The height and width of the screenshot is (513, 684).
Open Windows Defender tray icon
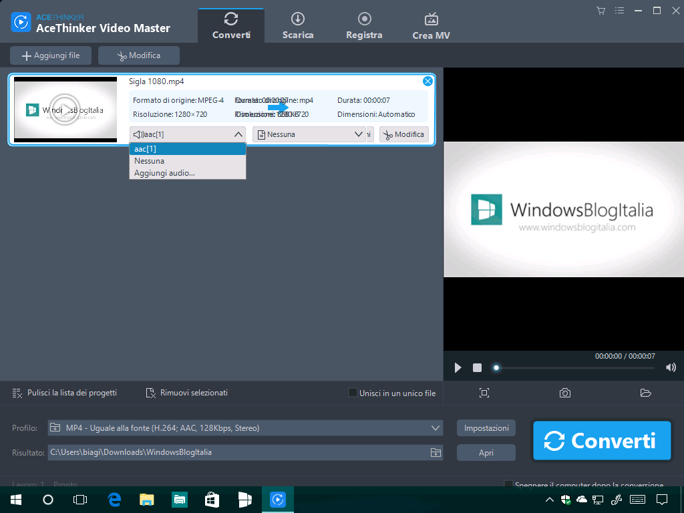pyautogui.click(x=566, y=500)
